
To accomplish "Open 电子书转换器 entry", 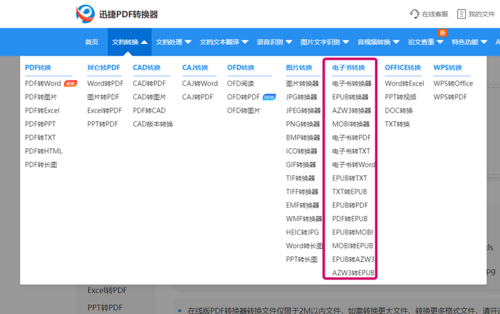I will tap(351, 83).
